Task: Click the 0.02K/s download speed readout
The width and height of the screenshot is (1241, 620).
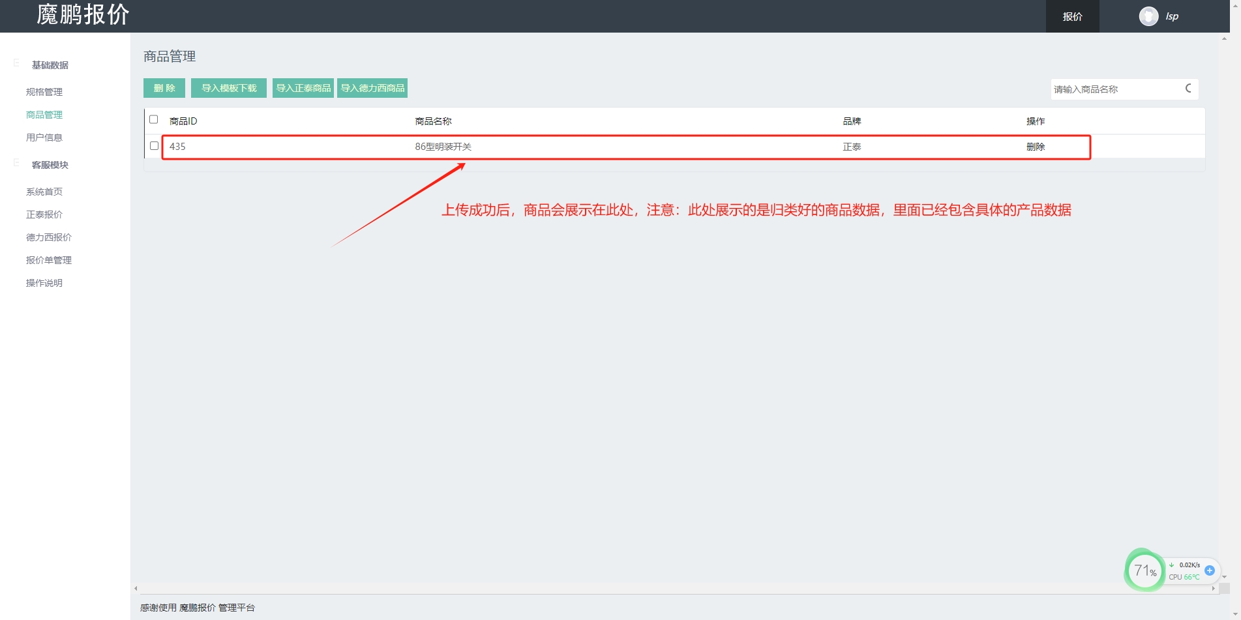Action: [x=1189, y=565]
